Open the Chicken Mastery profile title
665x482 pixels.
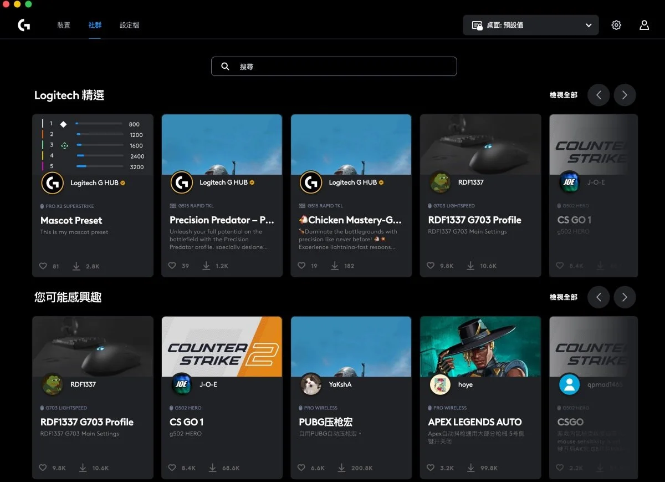[350, 220]
